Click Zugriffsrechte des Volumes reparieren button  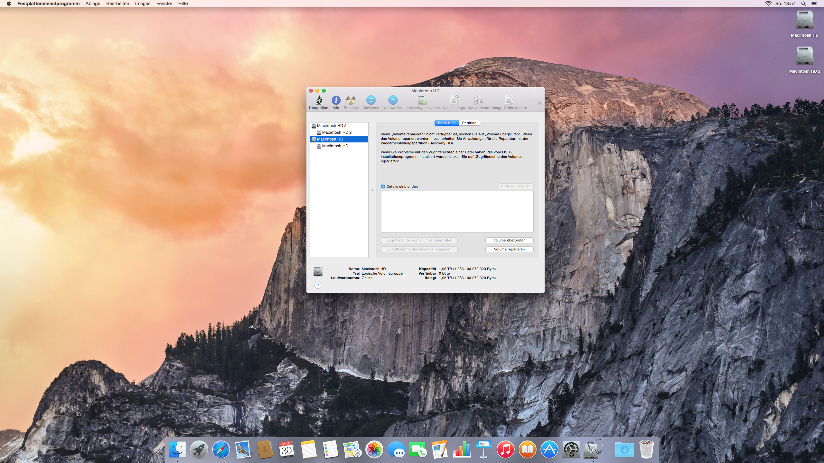tap(419, 249)
